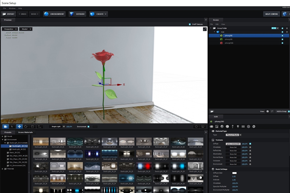Open the Help Center
The image size is (290, 193).
click(x=271, y=14)
